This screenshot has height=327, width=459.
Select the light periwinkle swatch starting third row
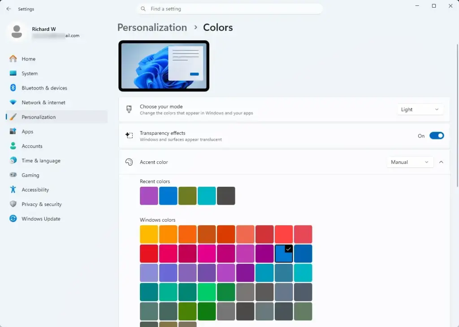click(x=149, y=273)
